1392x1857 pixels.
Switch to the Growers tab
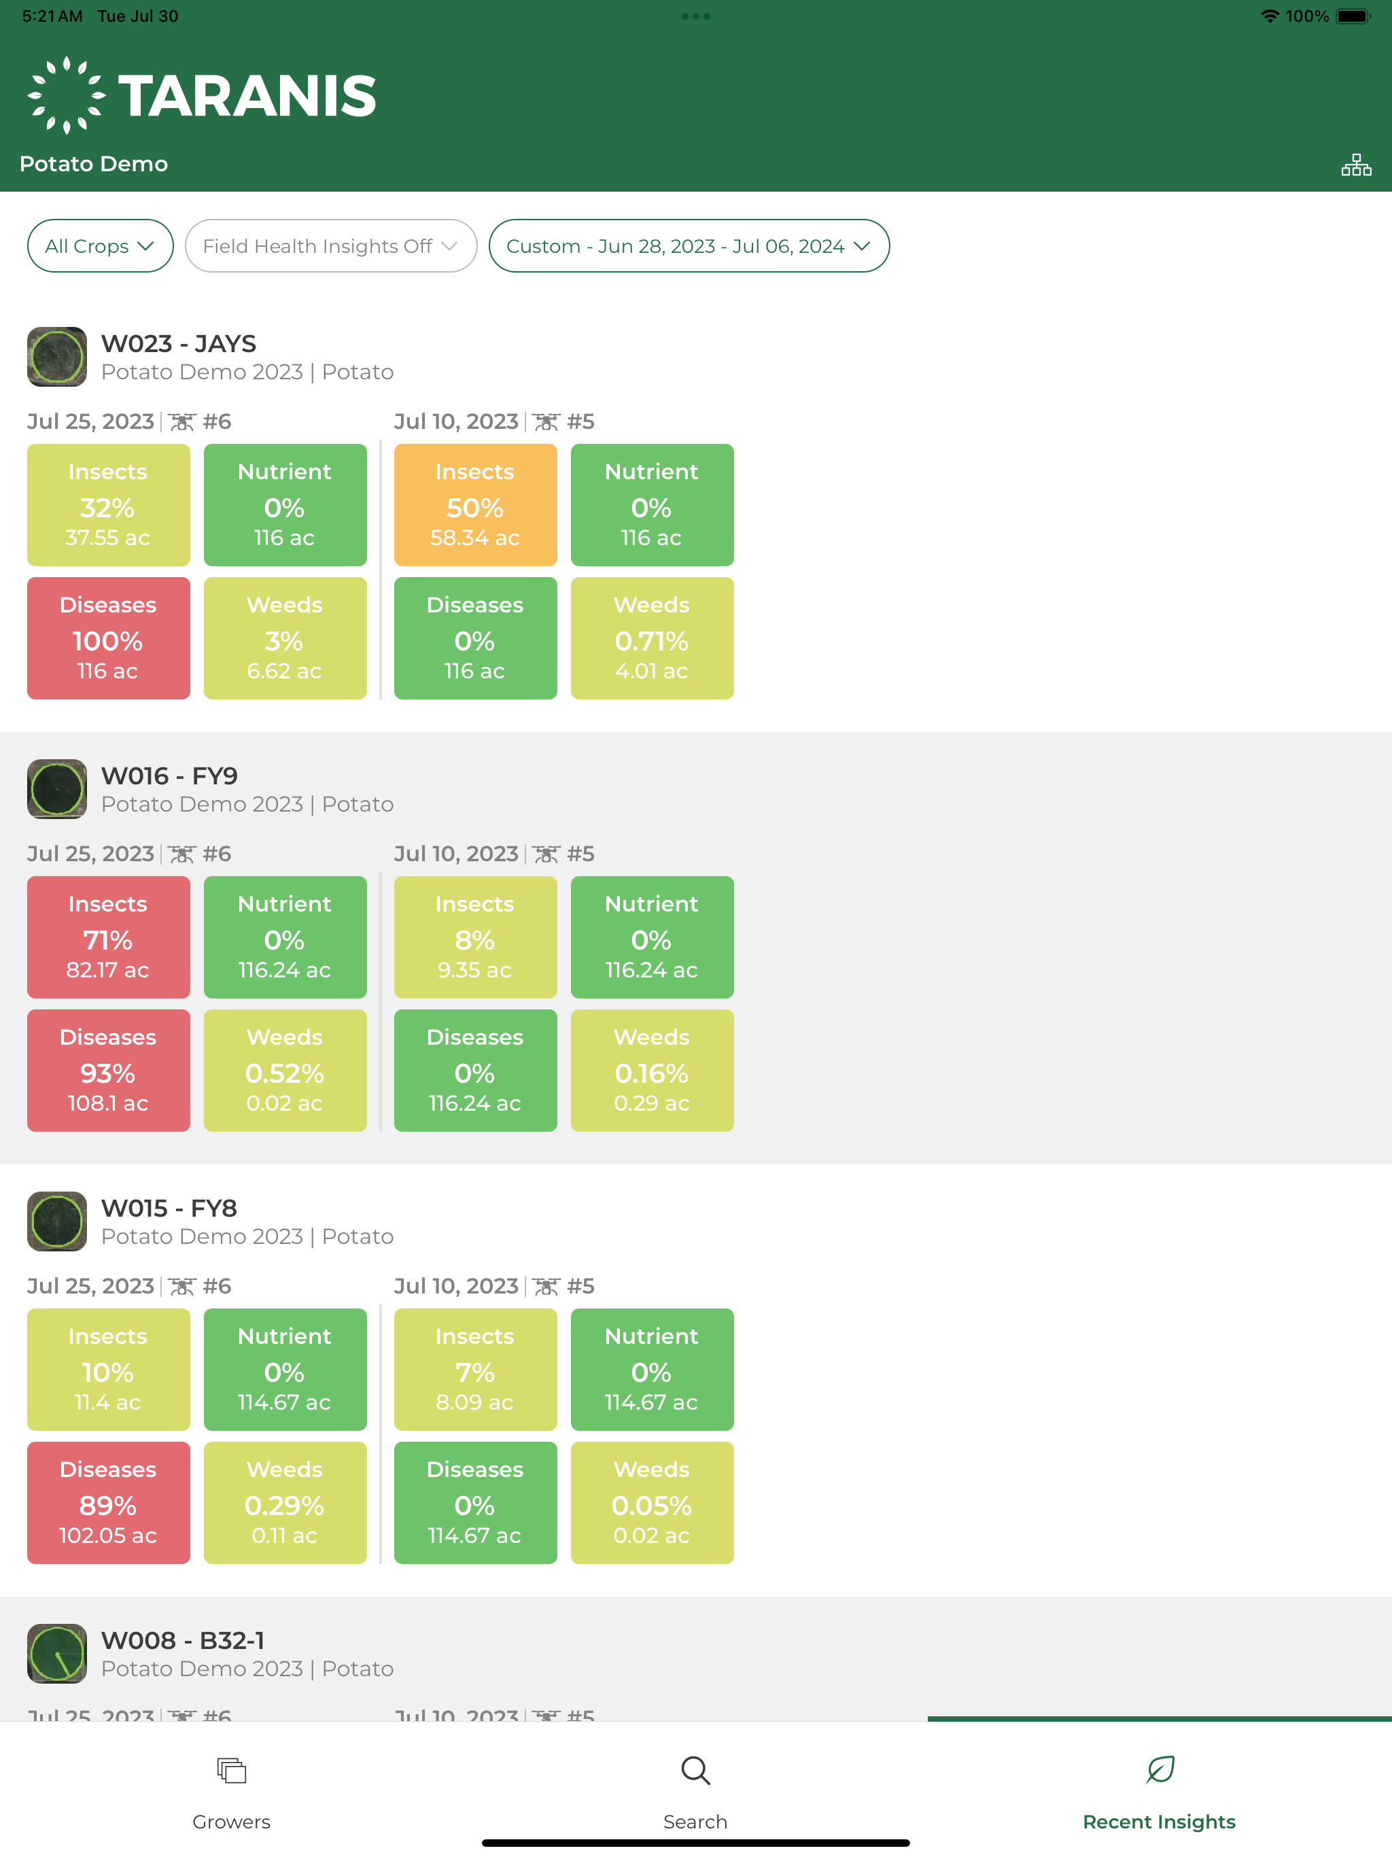(231, 1821)
